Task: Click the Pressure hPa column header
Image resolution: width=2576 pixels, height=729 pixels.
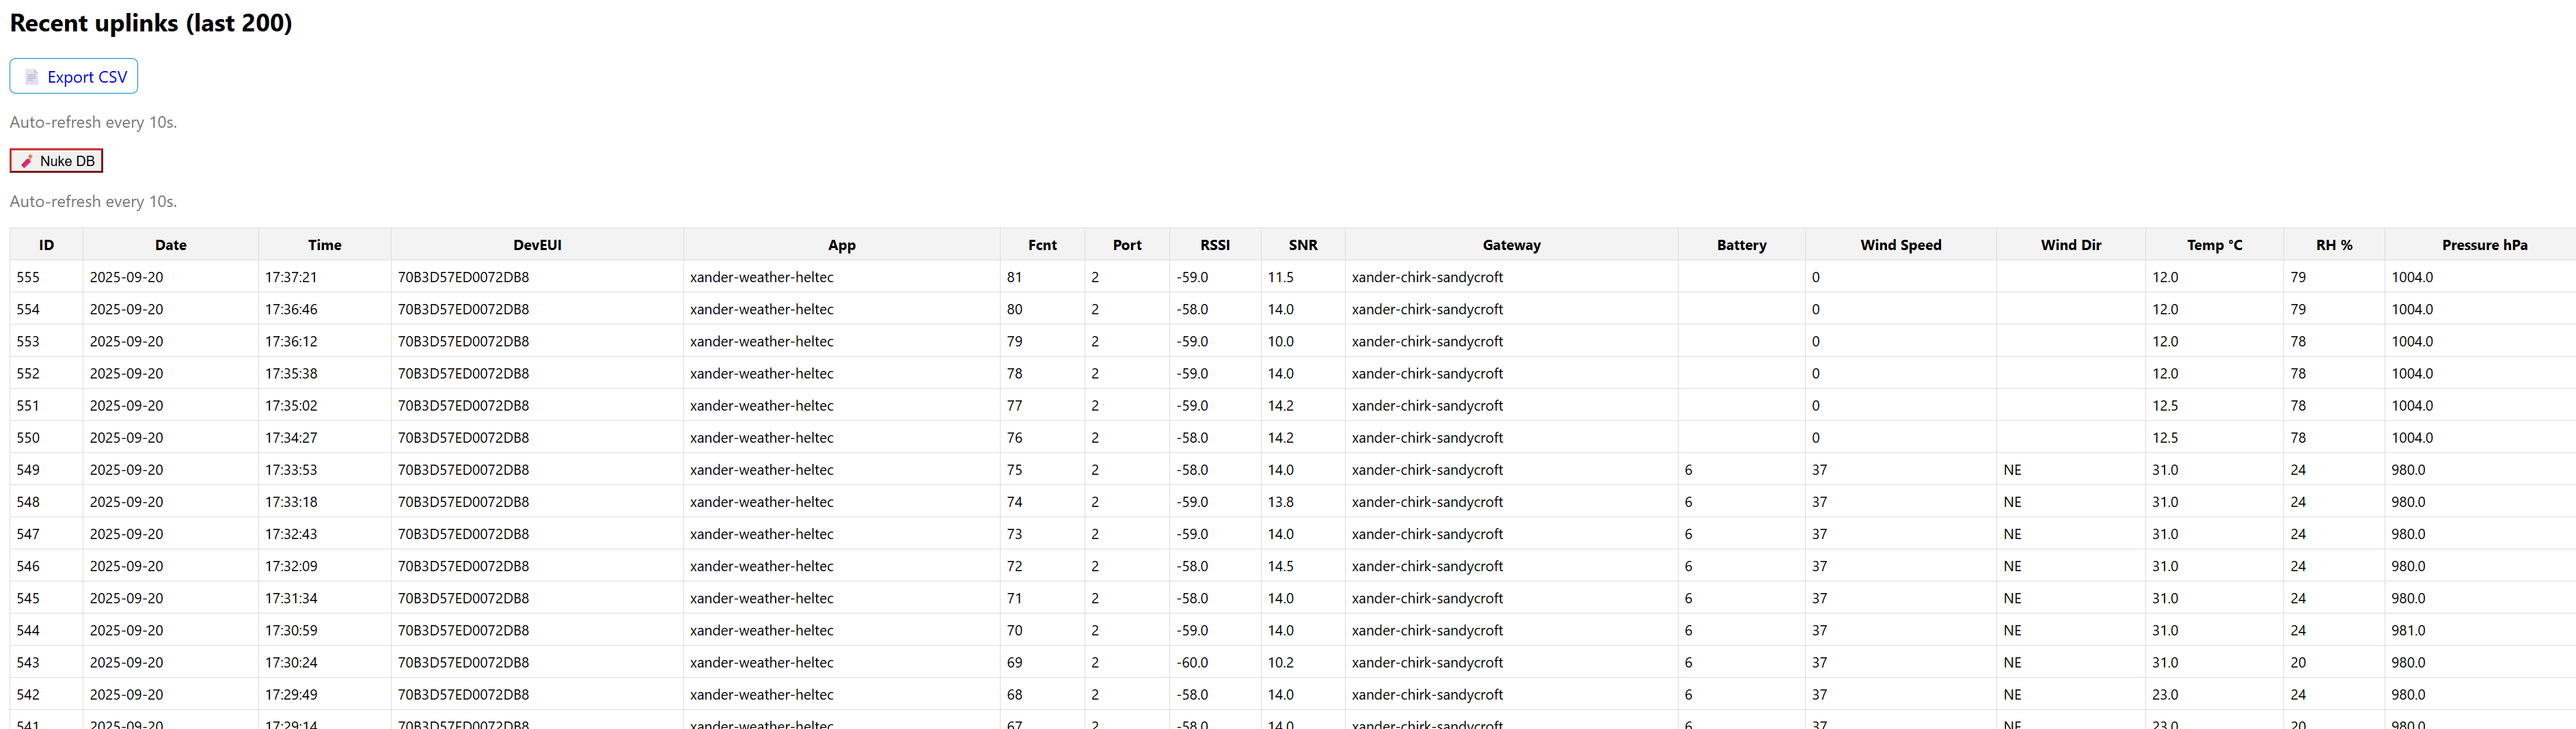Action: (x=2484, y=245)
